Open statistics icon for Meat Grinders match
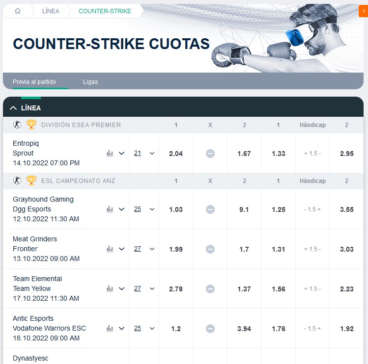 [110, 249]
